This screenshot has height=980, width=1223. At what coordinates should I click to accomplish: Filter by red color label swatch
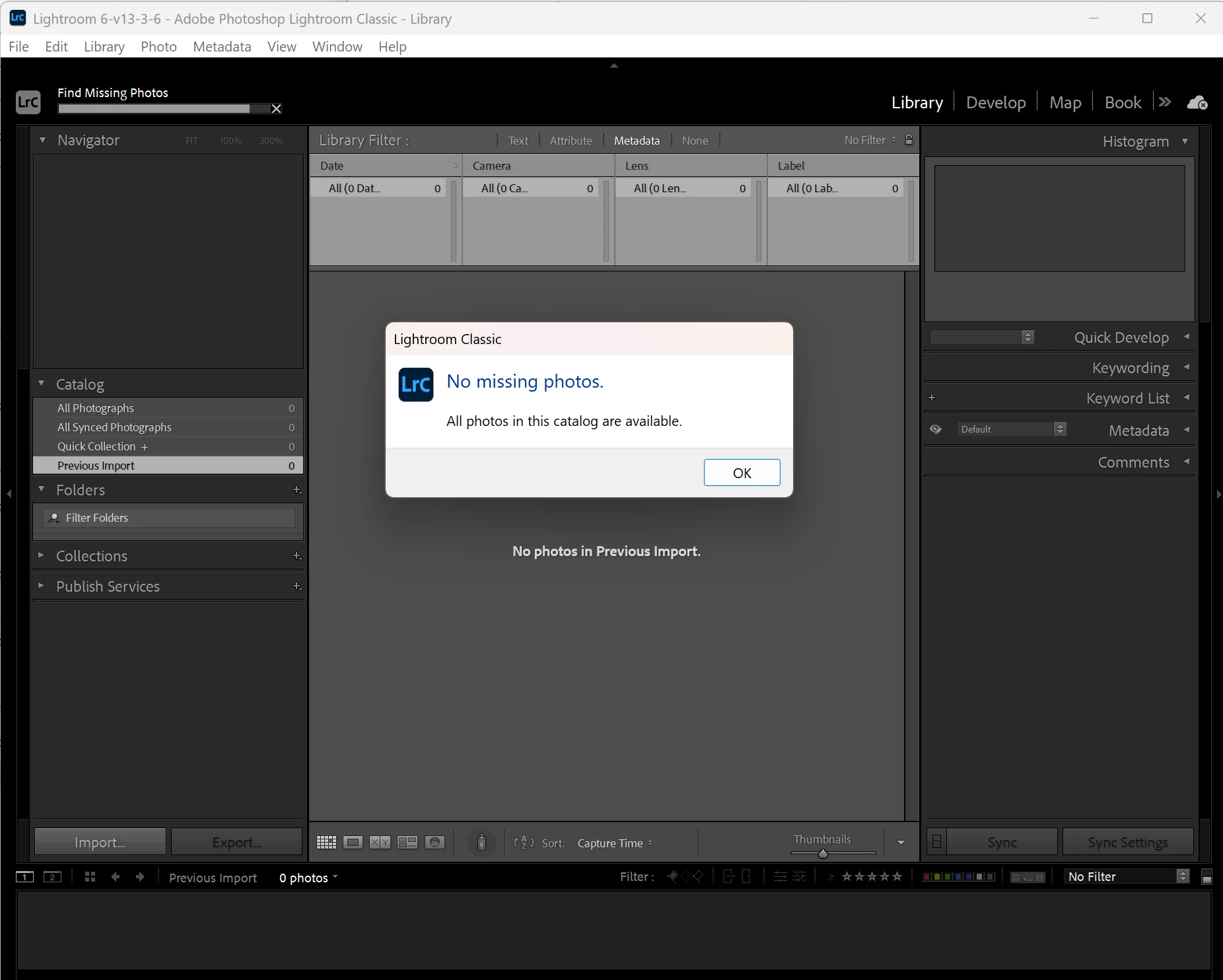coord(926,877)
